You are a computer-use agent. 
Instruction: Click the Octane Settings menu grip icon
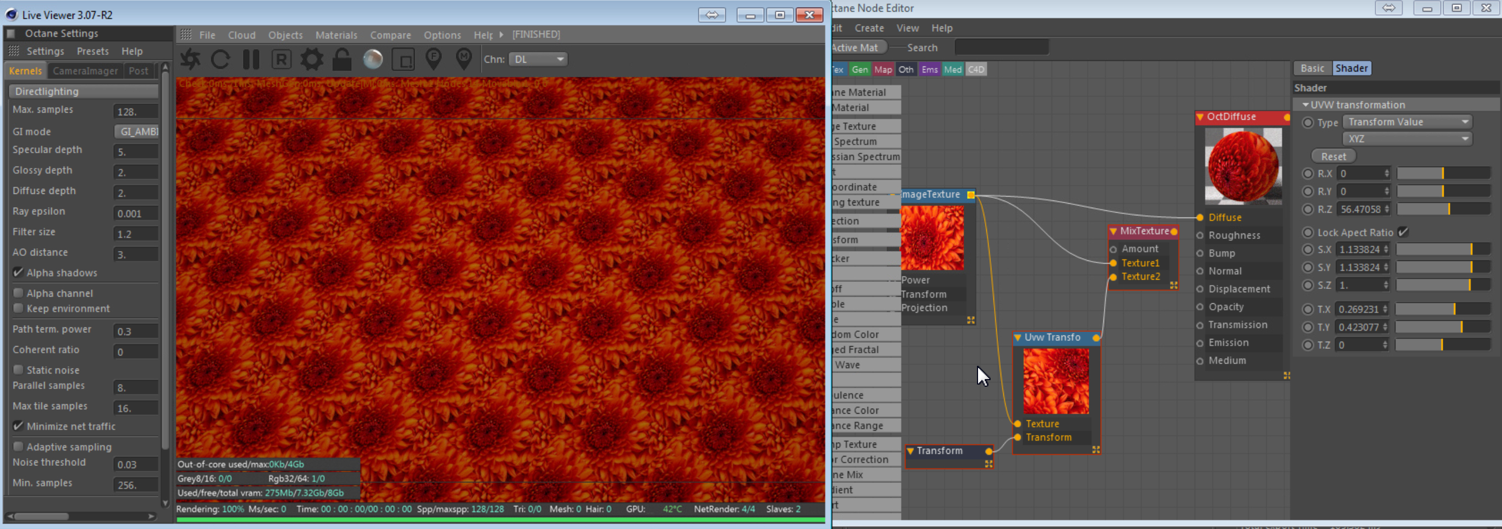point(14,51)
